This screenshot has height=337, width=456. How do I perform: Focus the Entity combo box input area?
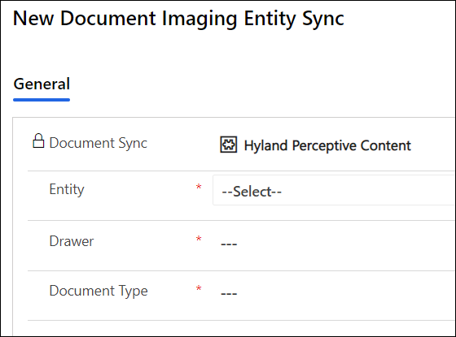[x=334, y=190]
